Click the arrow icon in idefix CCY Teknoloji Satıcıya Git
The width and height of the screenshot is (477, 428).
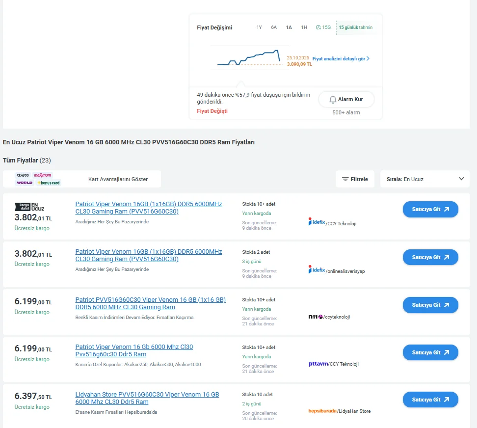pos(446,209)
